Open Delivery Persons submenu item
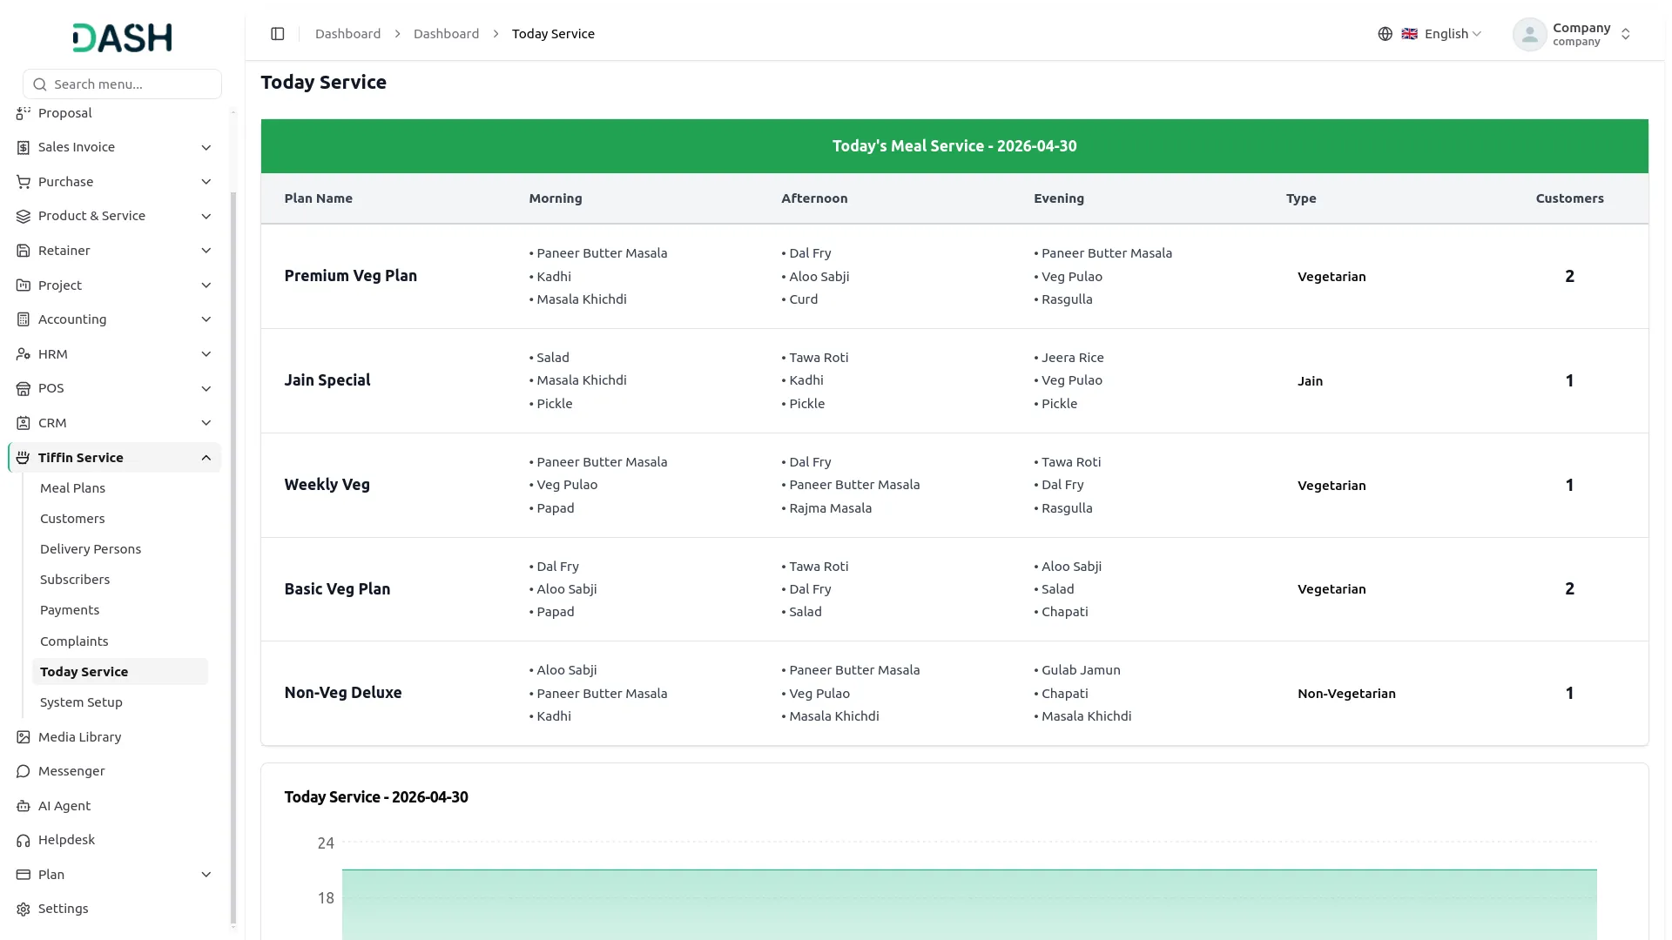This screenshot has width=1672, height=940. click(120, 549)
